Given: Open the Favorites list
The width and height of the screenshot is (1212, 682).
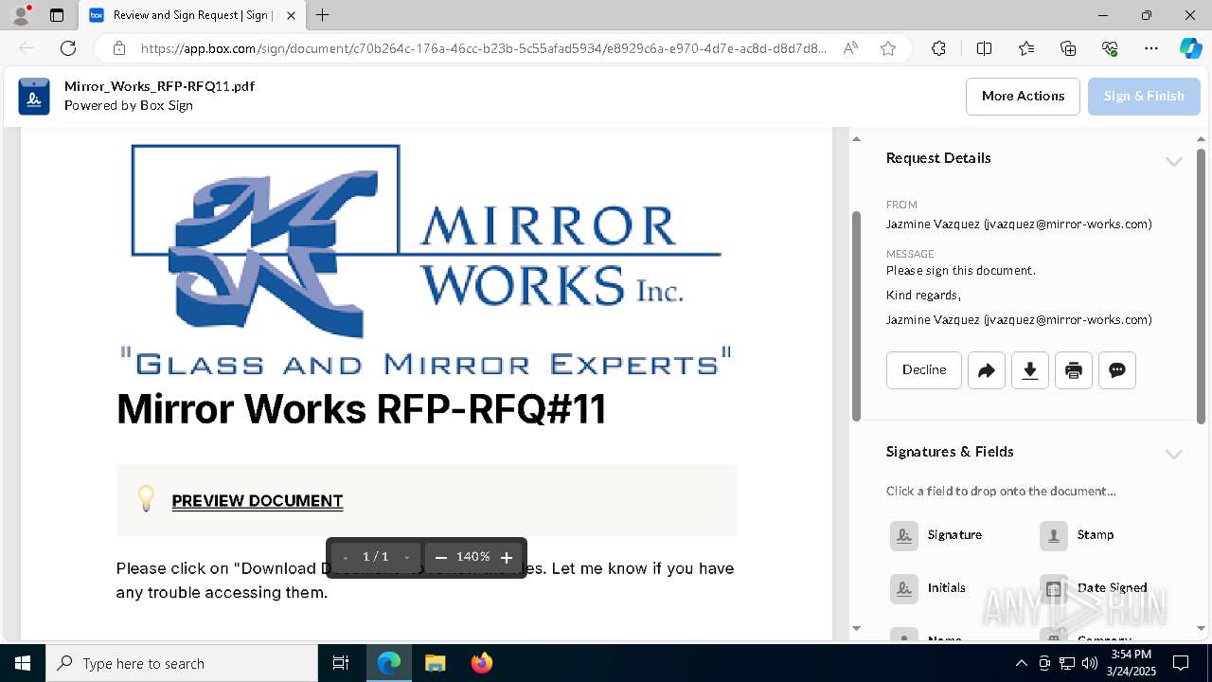Looking at the screenshot, I should (x=1026, y=48).
